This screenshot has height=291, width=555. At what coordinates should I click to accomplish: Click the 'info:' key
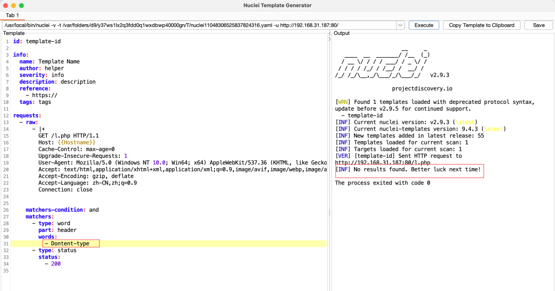point(21,55)
